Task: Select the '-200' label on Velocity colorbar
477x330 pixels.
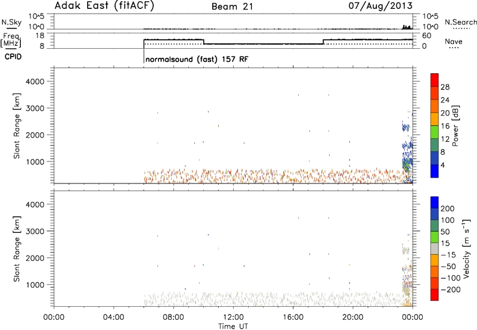Action: [451, 289]
